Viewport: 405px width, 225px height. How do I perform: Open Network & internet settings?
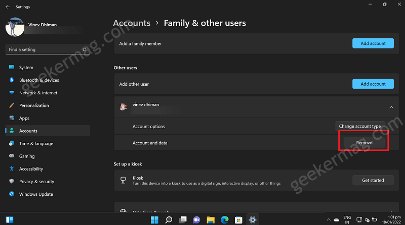pyautogui.click(x=48, y=93)
